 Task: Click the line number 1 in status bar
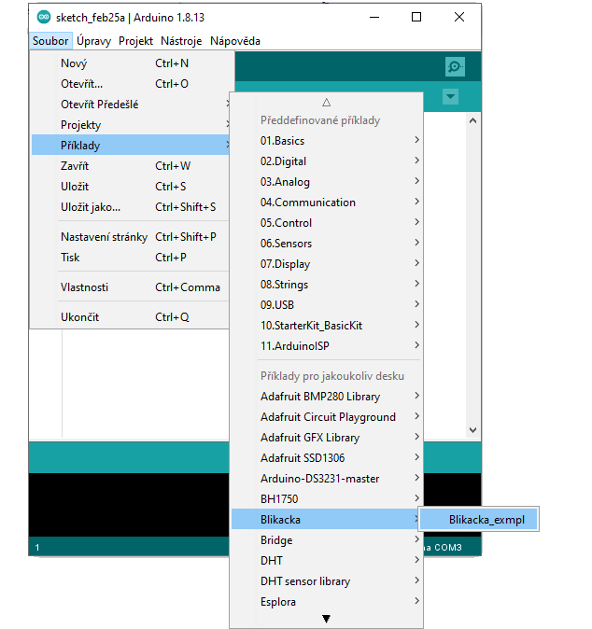(37, 548)
